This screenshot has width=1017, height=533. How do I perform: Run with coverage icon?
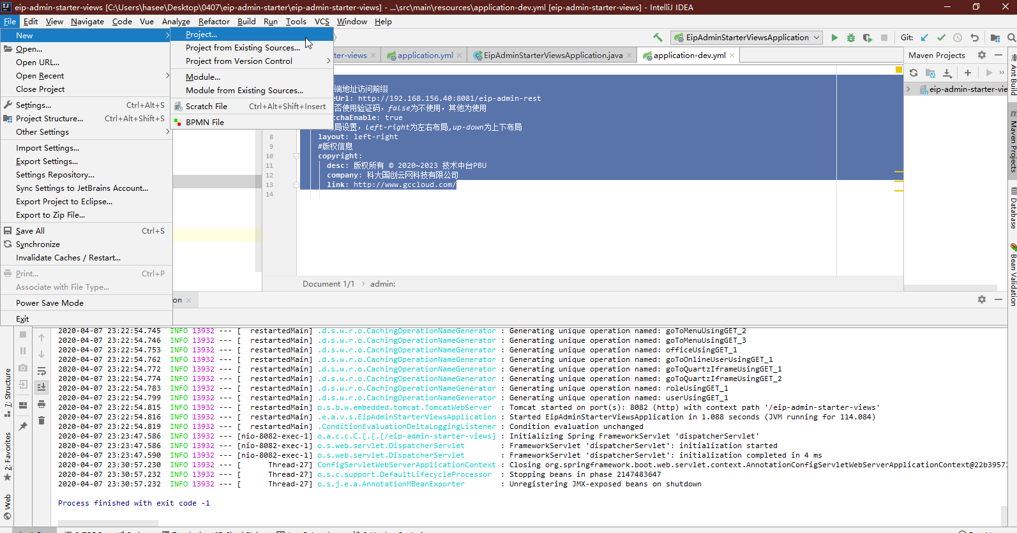coord(867,38)
